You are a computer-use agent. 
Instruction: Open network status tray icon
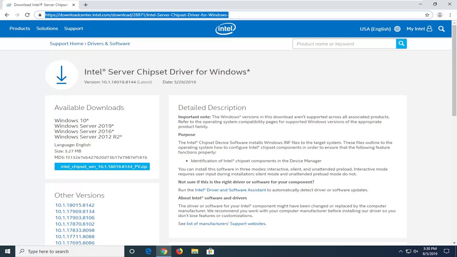(408, 251)
